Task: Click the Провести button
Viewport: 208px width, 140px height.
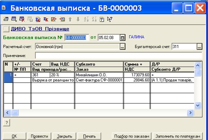Action: coord(39,136)
